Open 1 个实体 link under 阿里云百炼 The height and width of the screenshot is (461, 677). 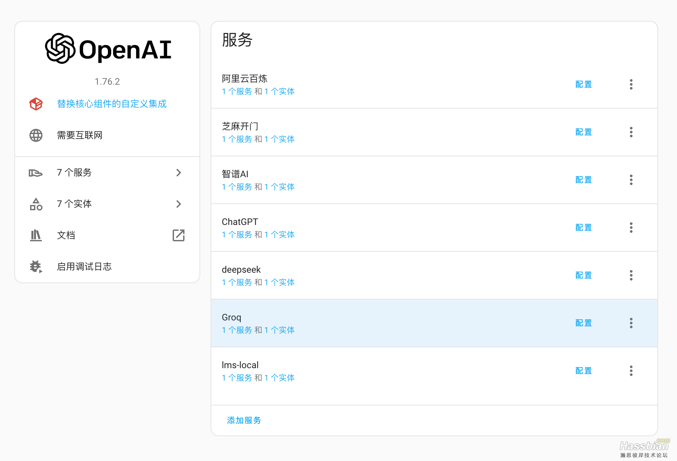[280, 92]
